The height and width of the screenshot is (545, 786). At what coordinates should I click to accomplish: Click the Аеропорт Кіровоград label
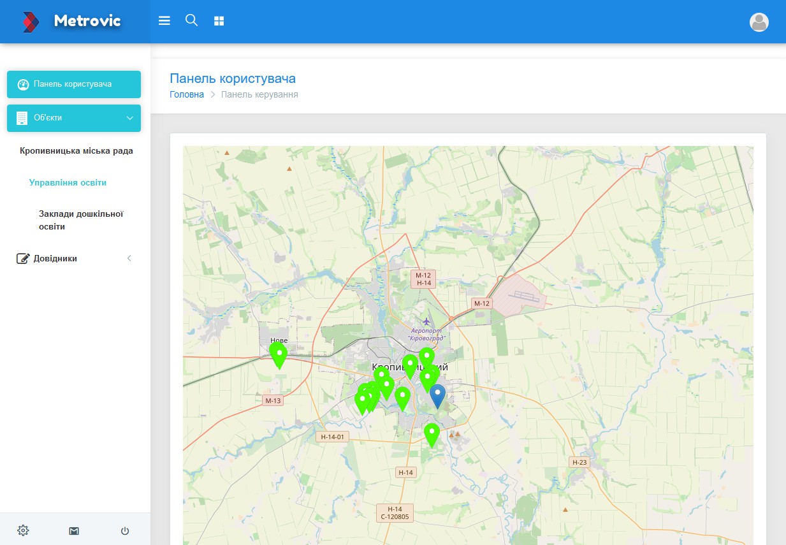pos(426,335)
